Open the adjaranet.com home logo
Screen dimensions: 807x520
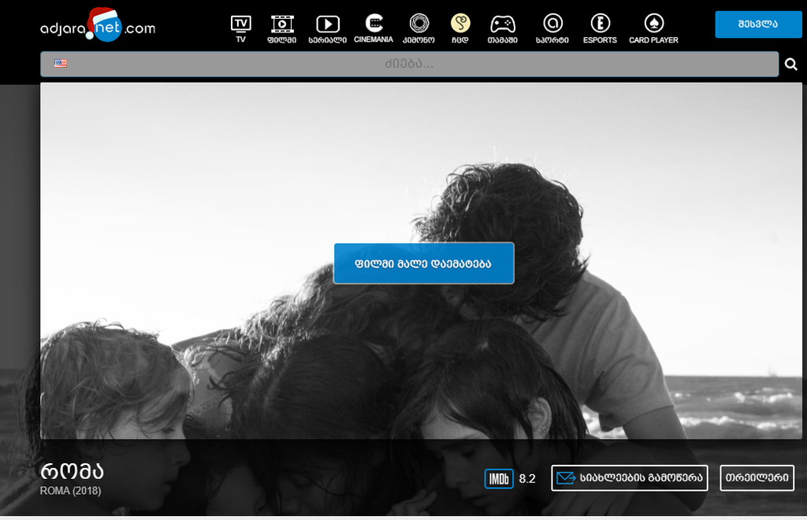point(98,25)
